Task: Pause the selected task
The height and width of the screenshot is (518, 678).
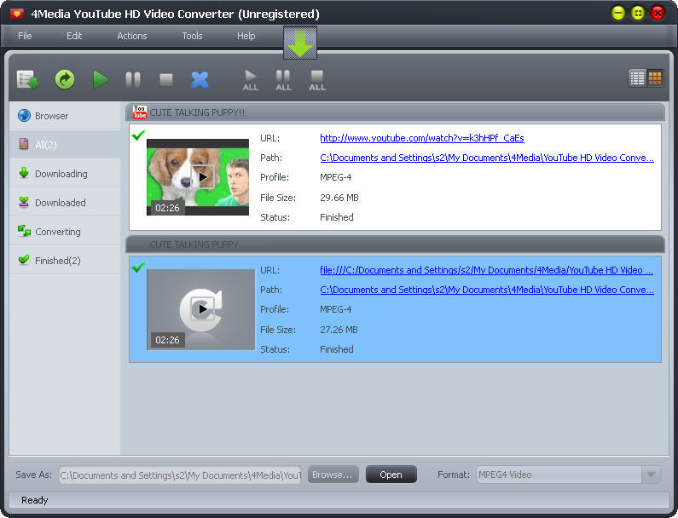Action: pos(133,80)
